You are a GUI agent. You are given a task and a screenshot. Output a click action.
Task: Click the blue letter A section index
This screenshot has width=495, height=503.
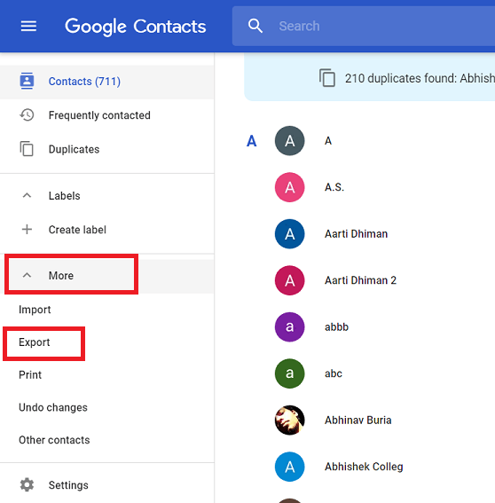tap(252, 141)
